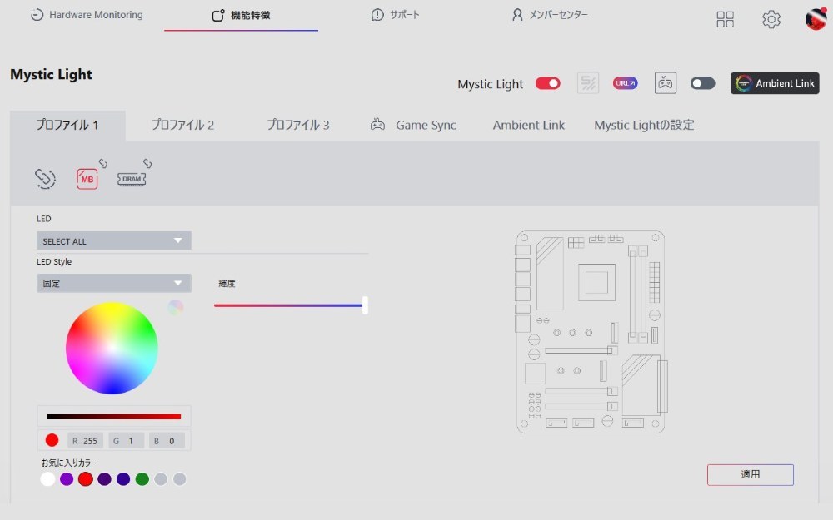The width and height of the screenshot is (833, 520).
Task: Open the LED SELECT ALL dropdown
Action: coord(113,241)
